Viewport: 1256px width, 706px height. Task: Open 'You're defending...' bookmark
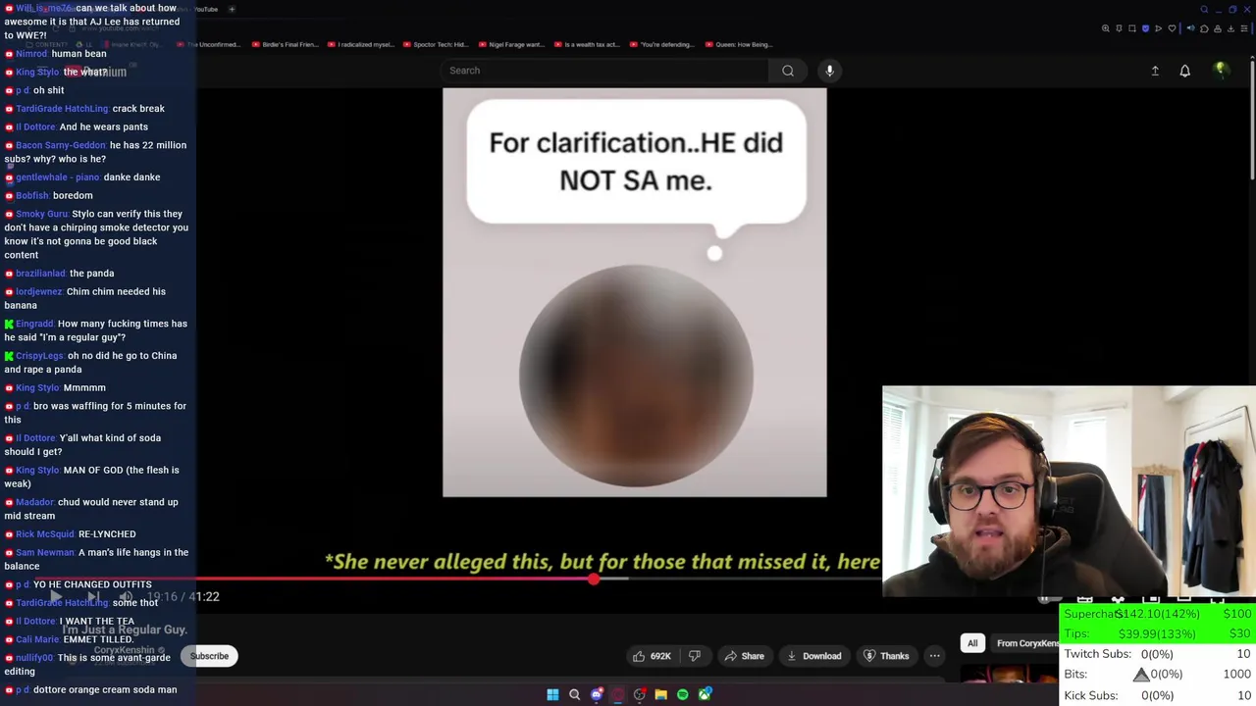coord(662,44)
